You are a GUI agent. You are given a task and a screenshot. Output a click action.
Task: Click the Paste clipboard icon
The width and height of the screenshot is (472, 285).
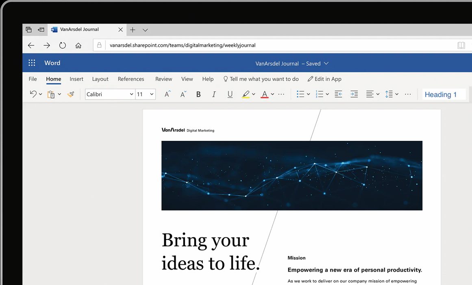pyautogui.click(x=51, y=95)
